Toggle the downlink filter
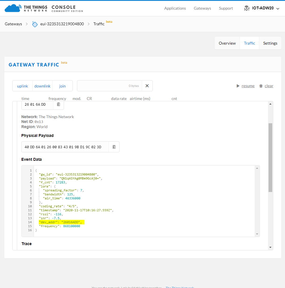 click(42, 86)
